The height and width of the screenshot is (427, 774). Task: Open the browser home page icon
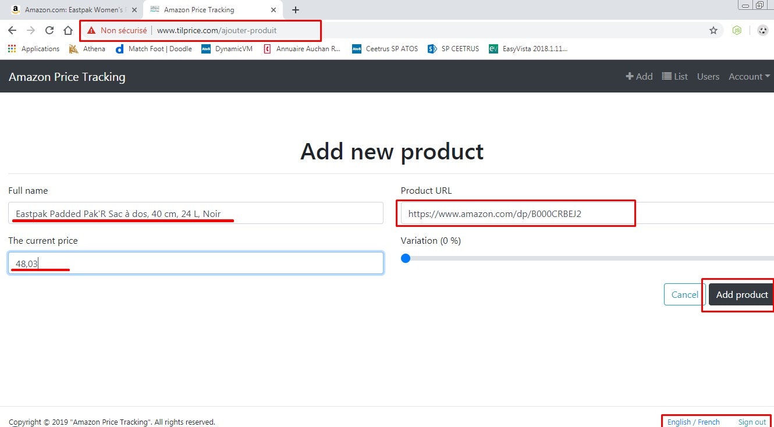[x=68, y=30]
